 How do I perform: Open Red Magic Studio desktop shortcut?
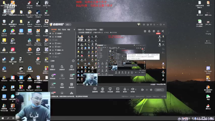pos(208,70)
